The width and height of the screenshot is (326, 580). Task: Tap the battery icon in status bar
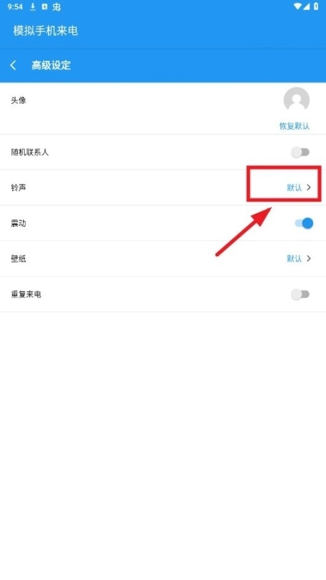[x=316, y=7]
